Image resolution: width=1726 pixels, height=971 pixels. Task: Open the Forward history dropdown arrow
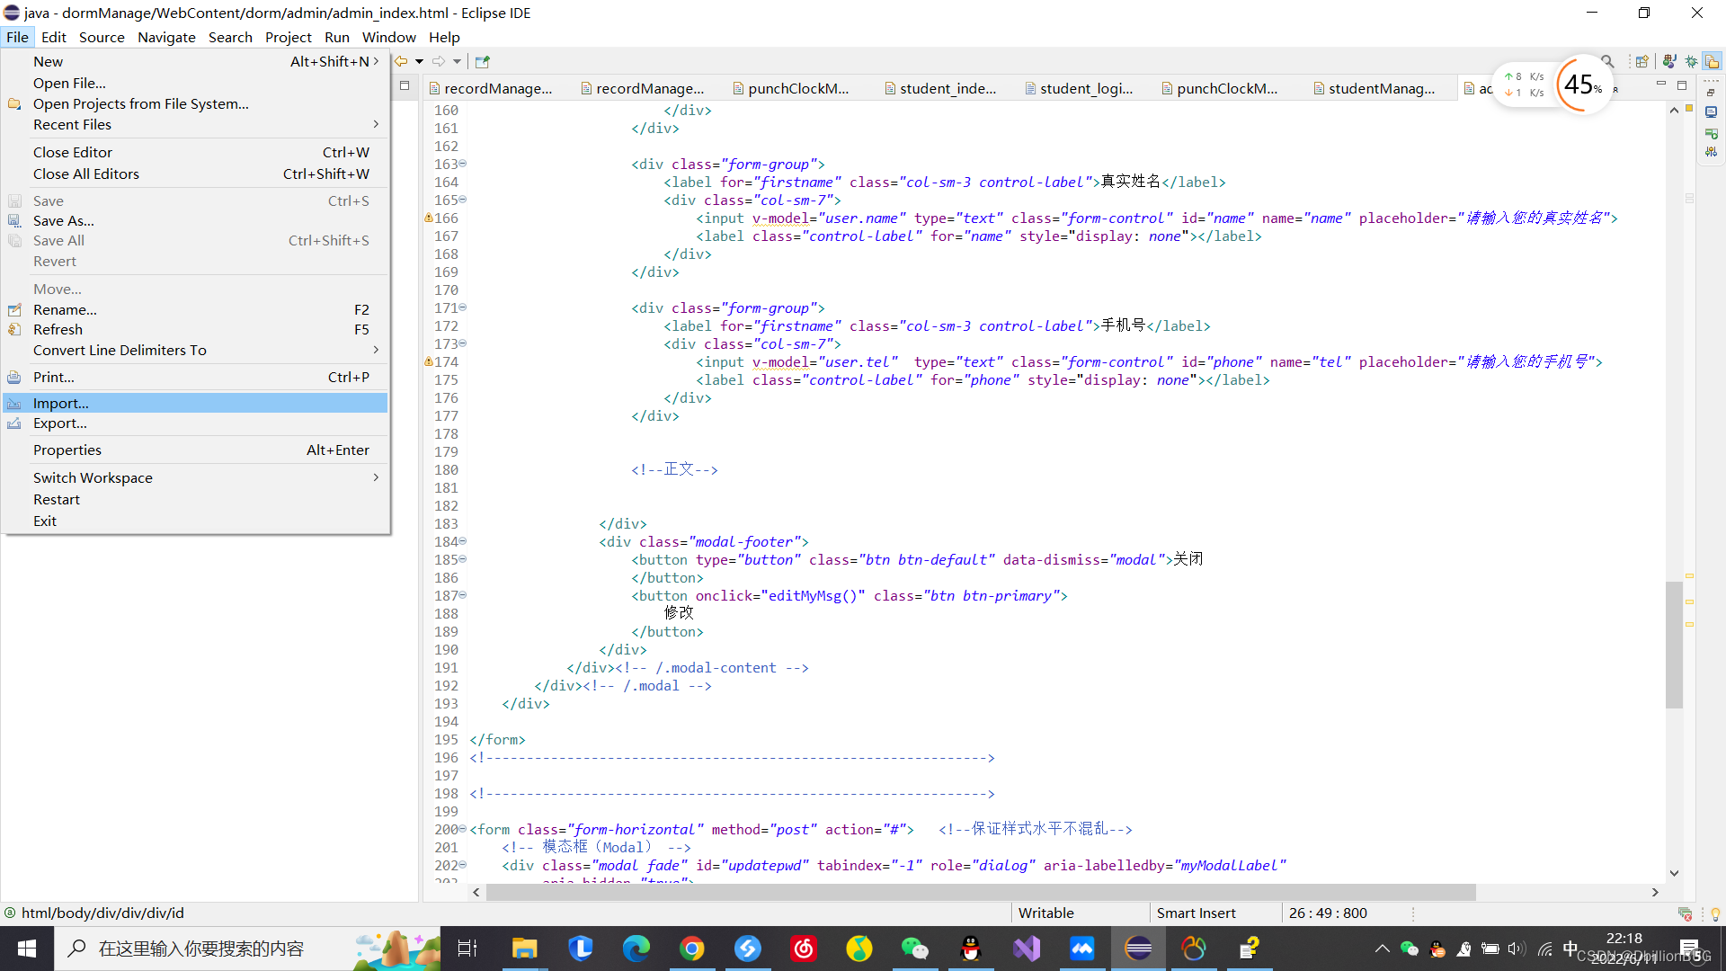(457, 61)
